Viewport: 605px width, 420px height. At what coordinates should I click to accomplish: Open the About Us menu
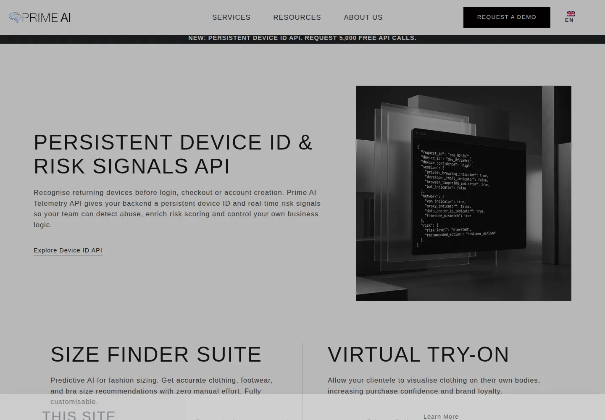coord(363,17)
